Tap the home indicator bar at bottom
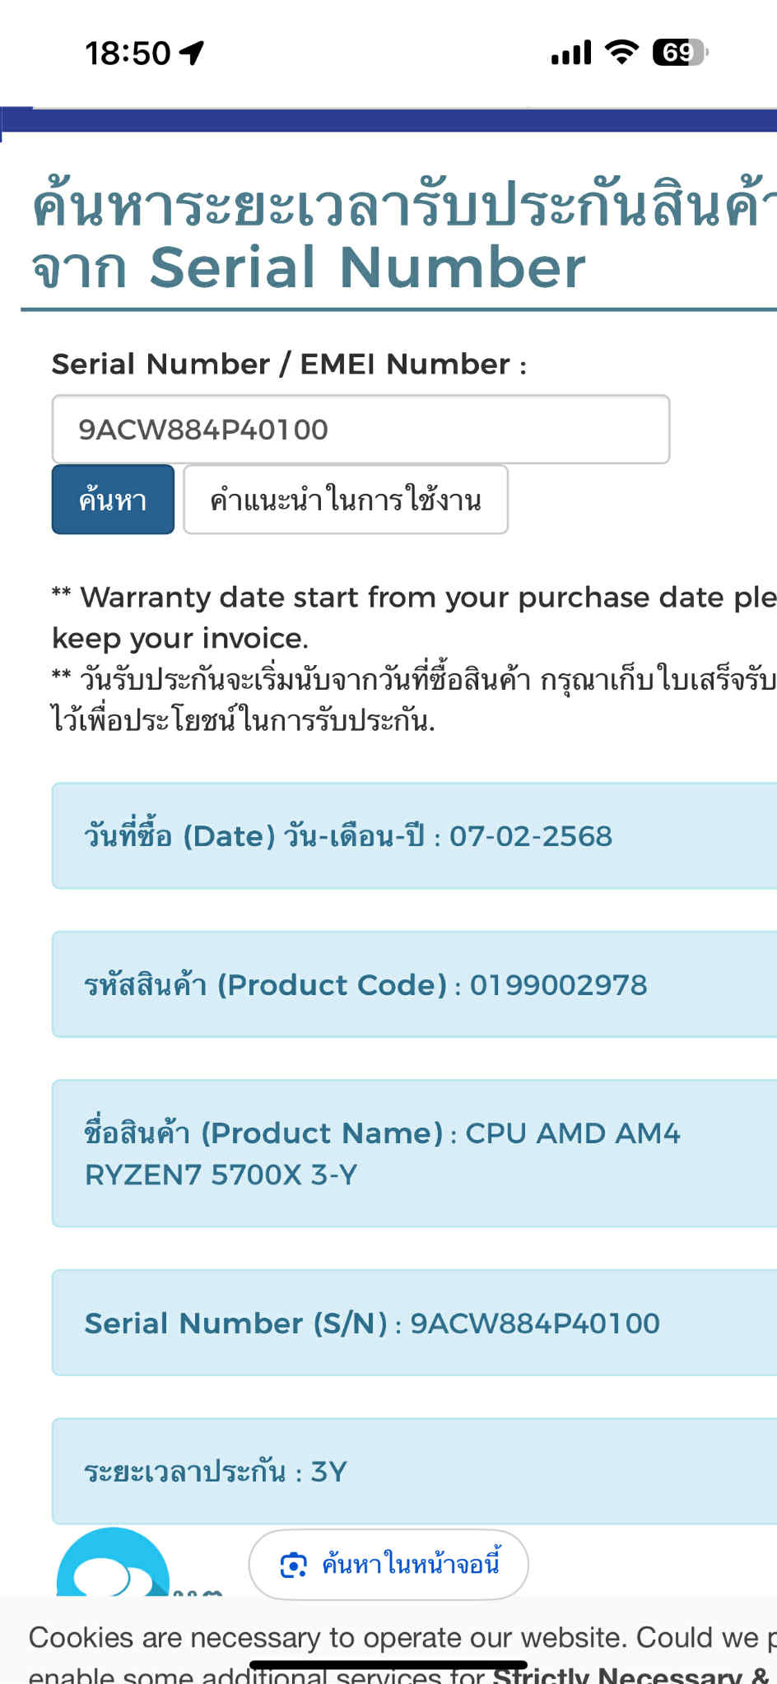Screen dimensions: 777x1684 (388, 1664)
